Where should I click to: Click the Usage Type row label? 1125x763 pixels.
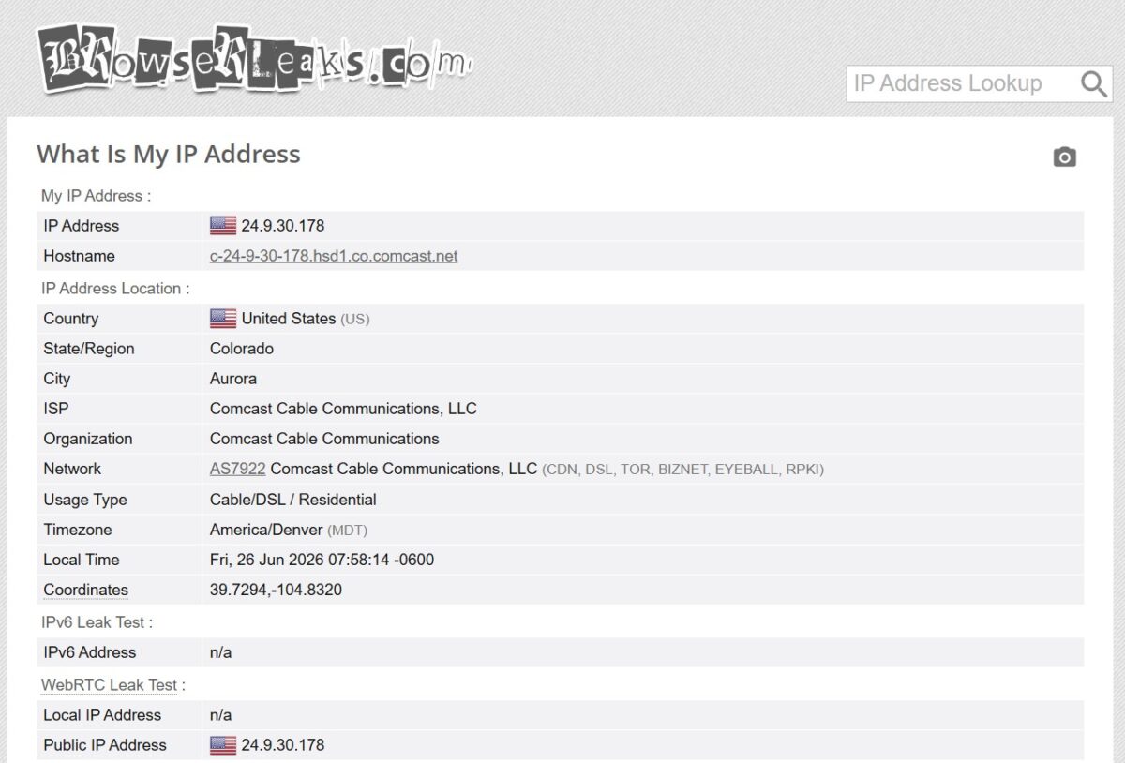click(x=85, y=500)
